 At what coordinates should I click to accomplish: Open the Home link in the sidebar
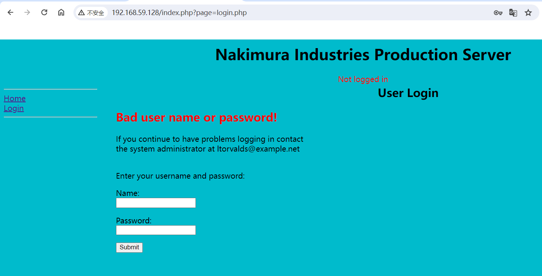coord(15,98)
